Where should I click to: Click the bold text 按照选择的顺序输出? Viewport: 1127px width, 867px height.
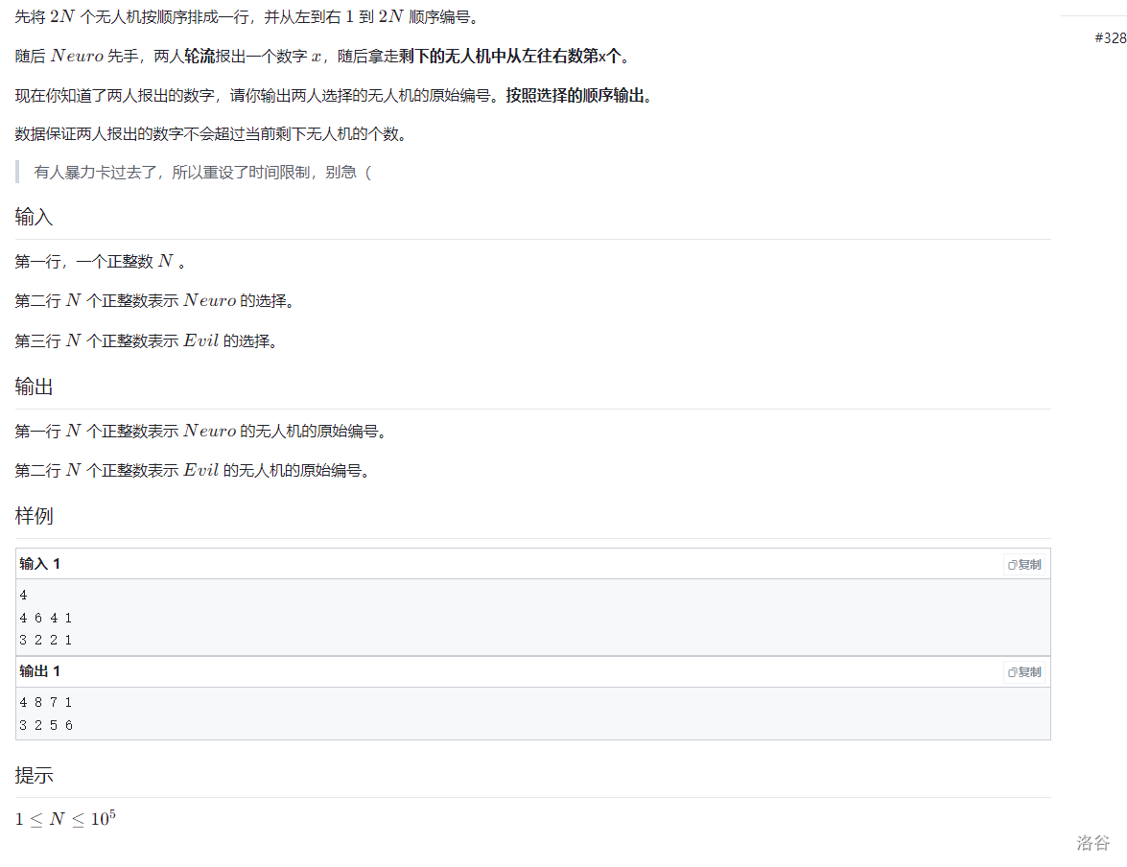tap(578, 96)
